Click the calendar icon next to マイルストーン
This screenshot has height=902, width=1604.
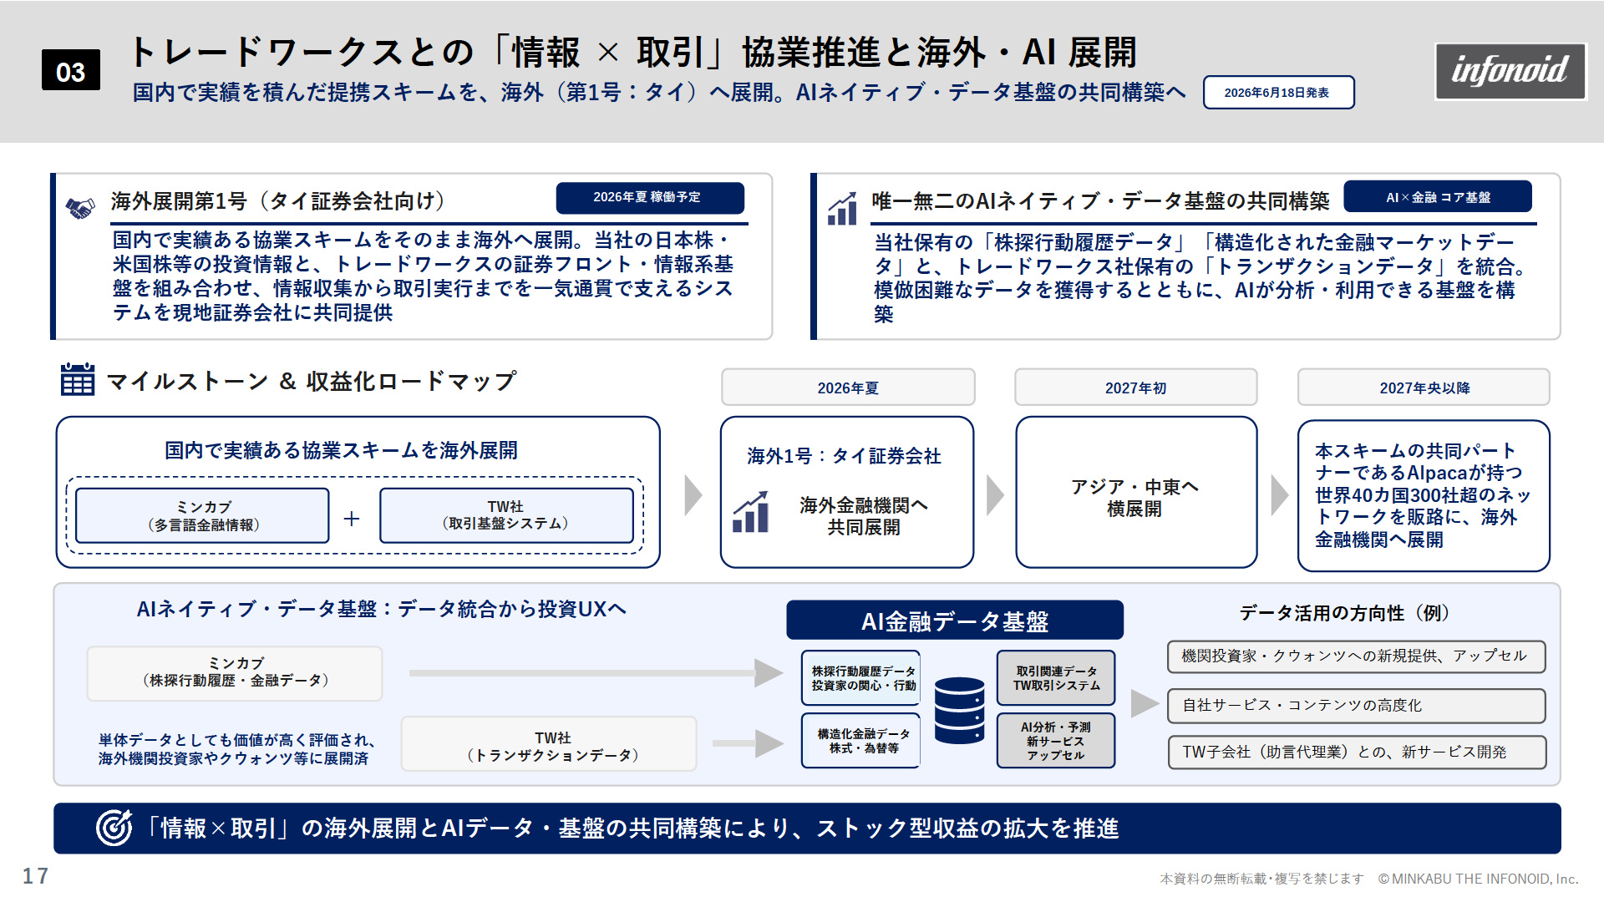(x=78, y=379)
